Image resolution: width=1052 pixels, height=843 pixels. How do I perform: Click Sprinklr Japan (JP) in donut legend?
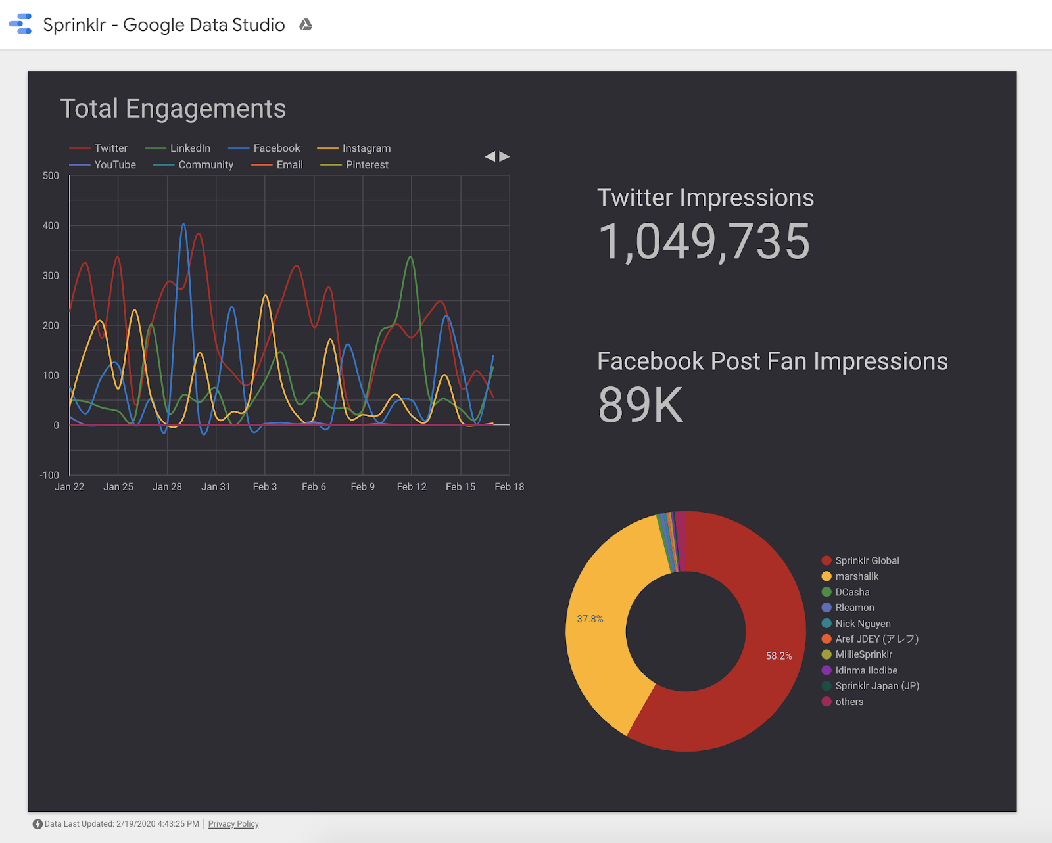(x=871, y=686)
